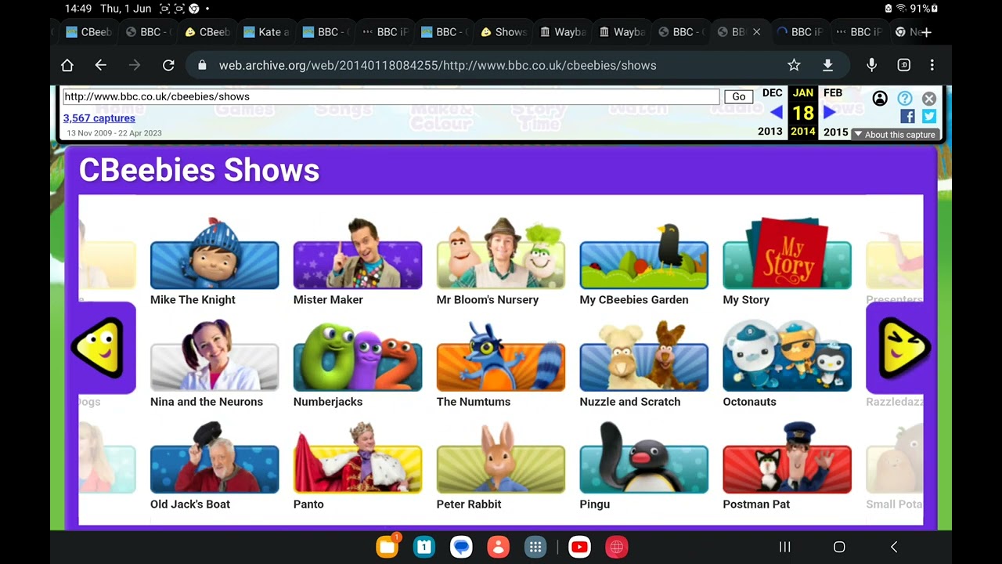Open the Peter Rabbit thumbnail
Image resolution: width=1002 pixels, height=564 pixels.
click(x=501, y=458)
